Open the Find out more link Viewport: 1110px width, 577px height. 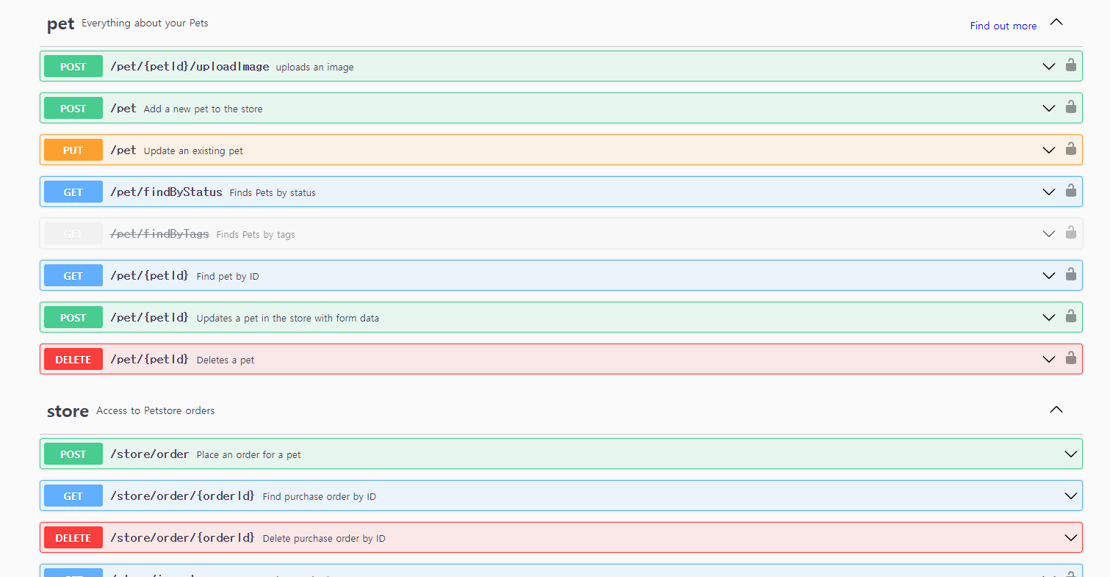click(x=1003, y=25)
